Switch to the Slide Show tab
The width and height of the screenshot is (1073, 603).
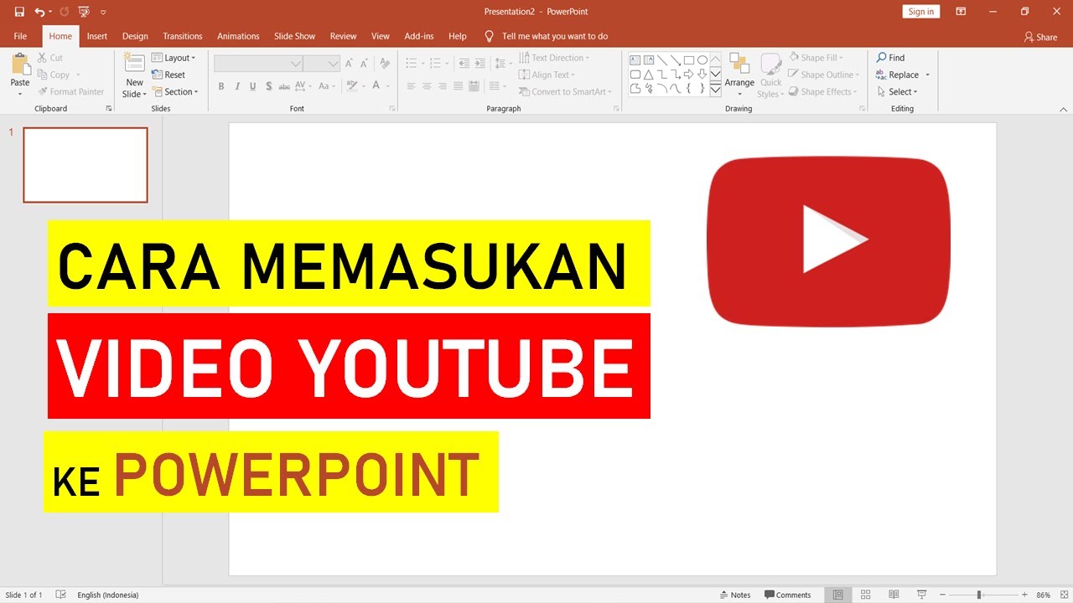[294, 36]
